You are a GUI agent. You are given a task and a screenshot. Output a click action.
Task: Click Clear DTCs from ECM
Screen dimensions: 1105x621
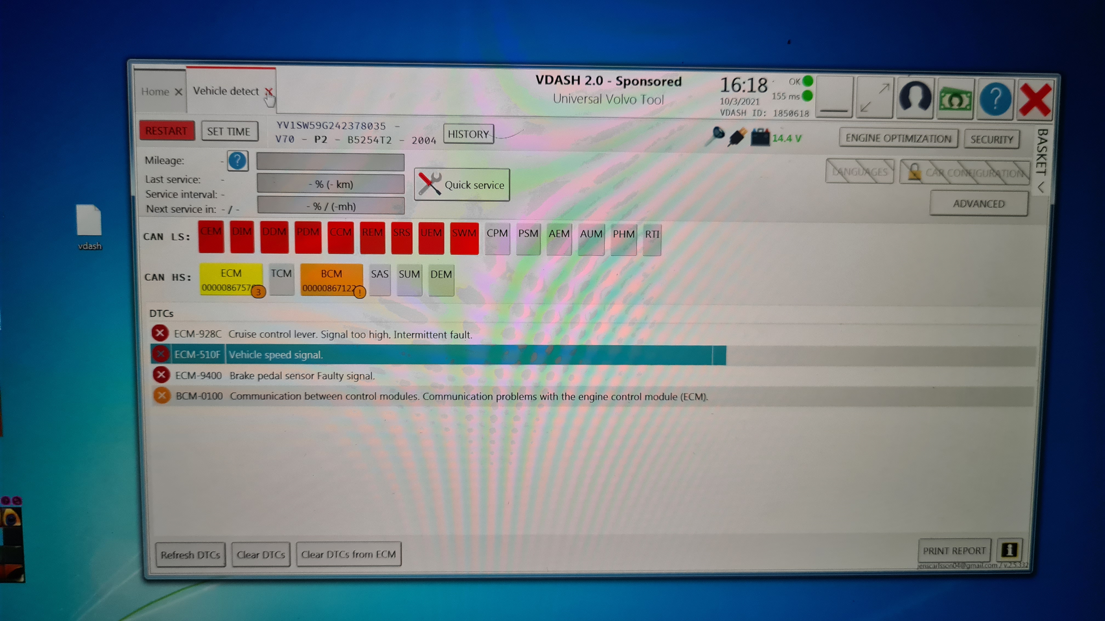(348, 554)
